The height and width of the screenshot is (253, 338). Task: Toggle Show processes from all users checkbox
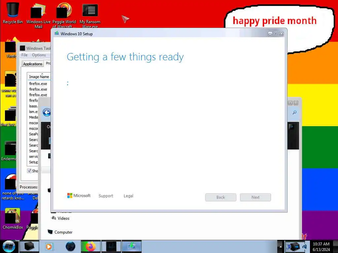(29, 171)
